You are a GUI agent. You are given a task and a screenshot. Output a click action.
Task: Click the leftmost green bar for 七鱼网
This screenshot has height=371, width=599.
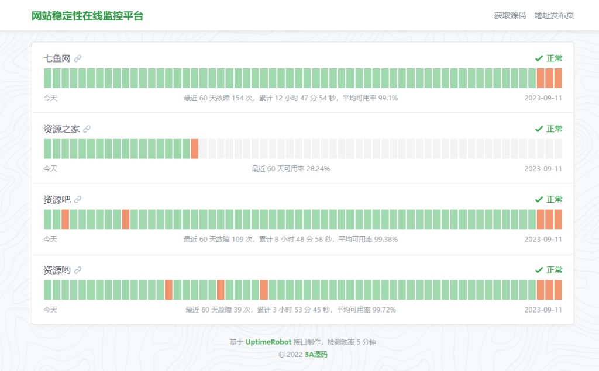pos(48,78)
